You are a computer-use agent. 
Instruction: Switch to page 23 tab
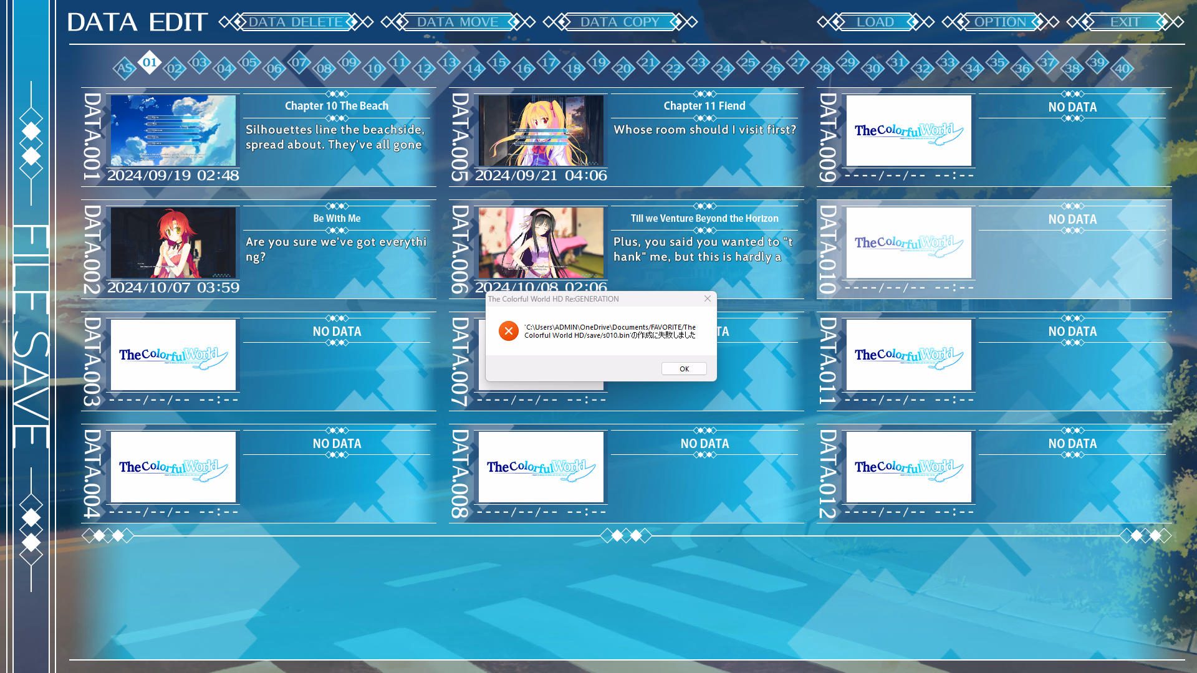pyautogui.click(x=698, y=62)
